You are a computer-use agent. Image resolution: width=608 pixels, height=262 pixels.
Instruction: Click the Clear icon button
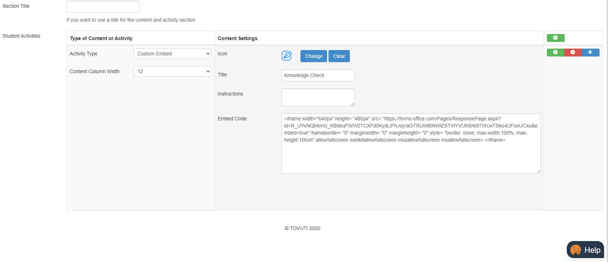coord(339,56)
